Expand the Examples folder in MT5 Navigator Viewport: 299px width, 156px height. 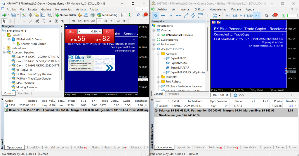pyautogui.click(x=158, y=77)
